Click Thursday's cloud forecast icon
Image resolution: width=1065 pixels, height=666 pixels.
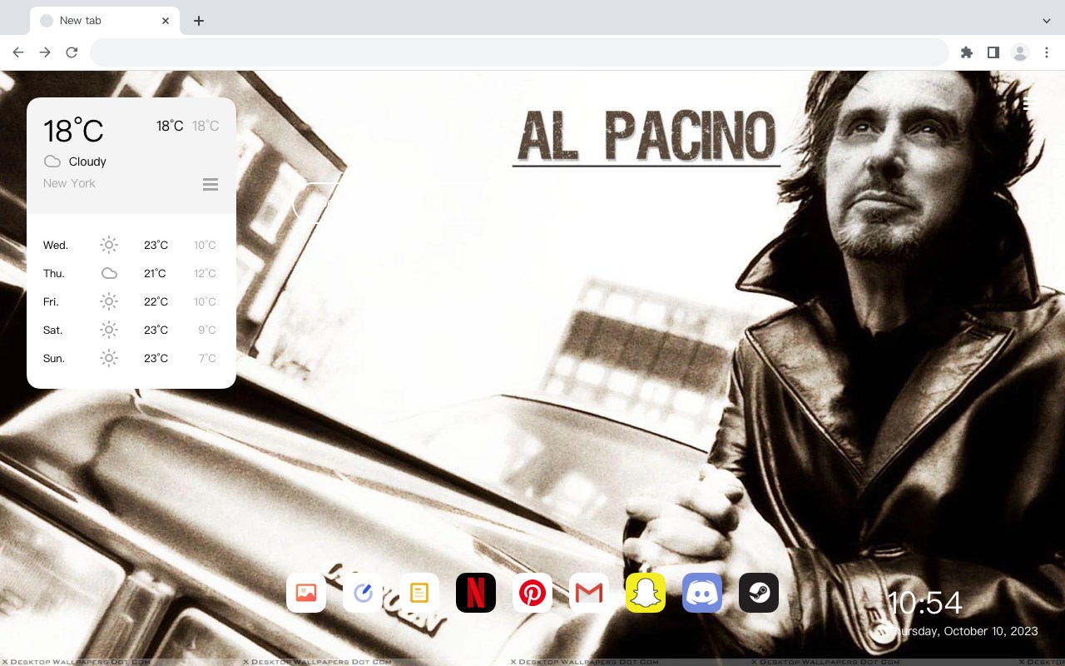coord(109,273)
